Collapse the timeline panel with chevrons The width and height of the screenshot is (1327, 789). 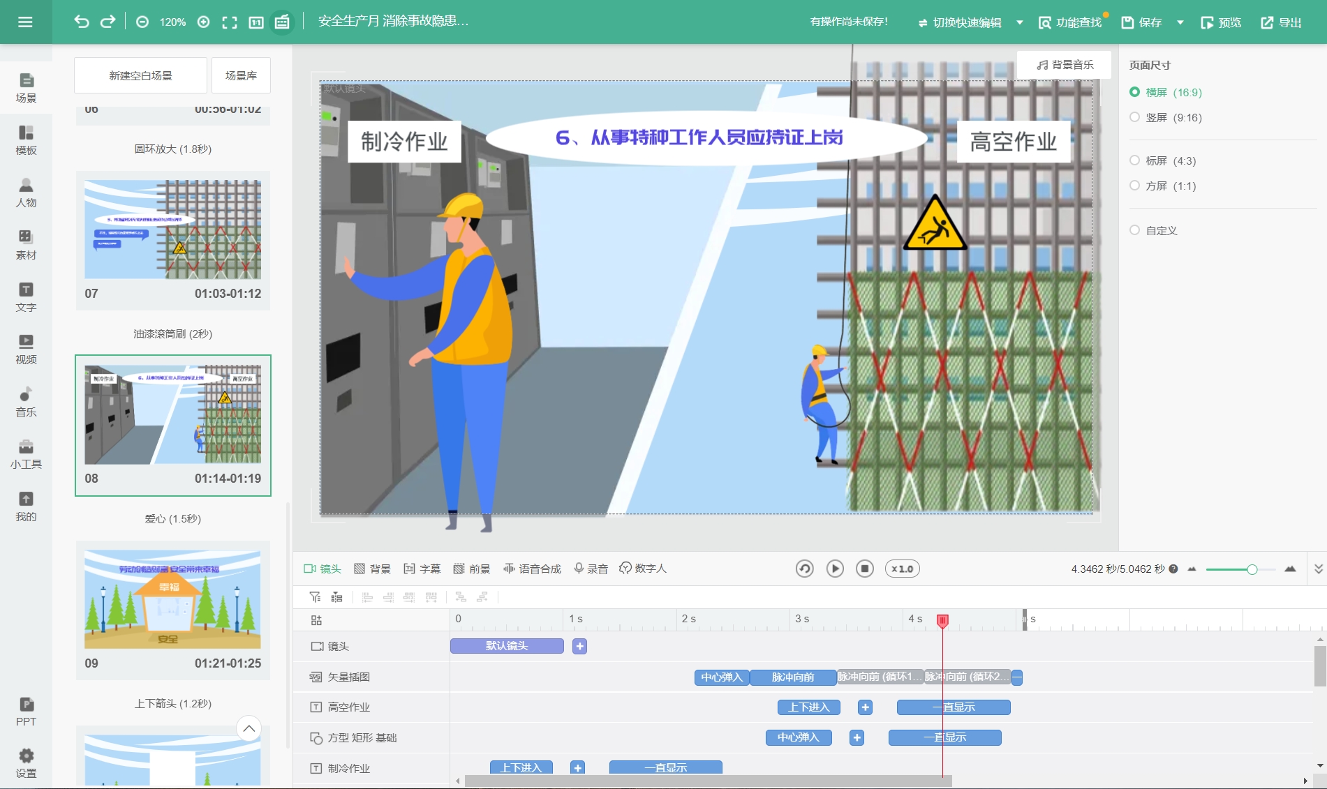click(x=1319, y=569)
